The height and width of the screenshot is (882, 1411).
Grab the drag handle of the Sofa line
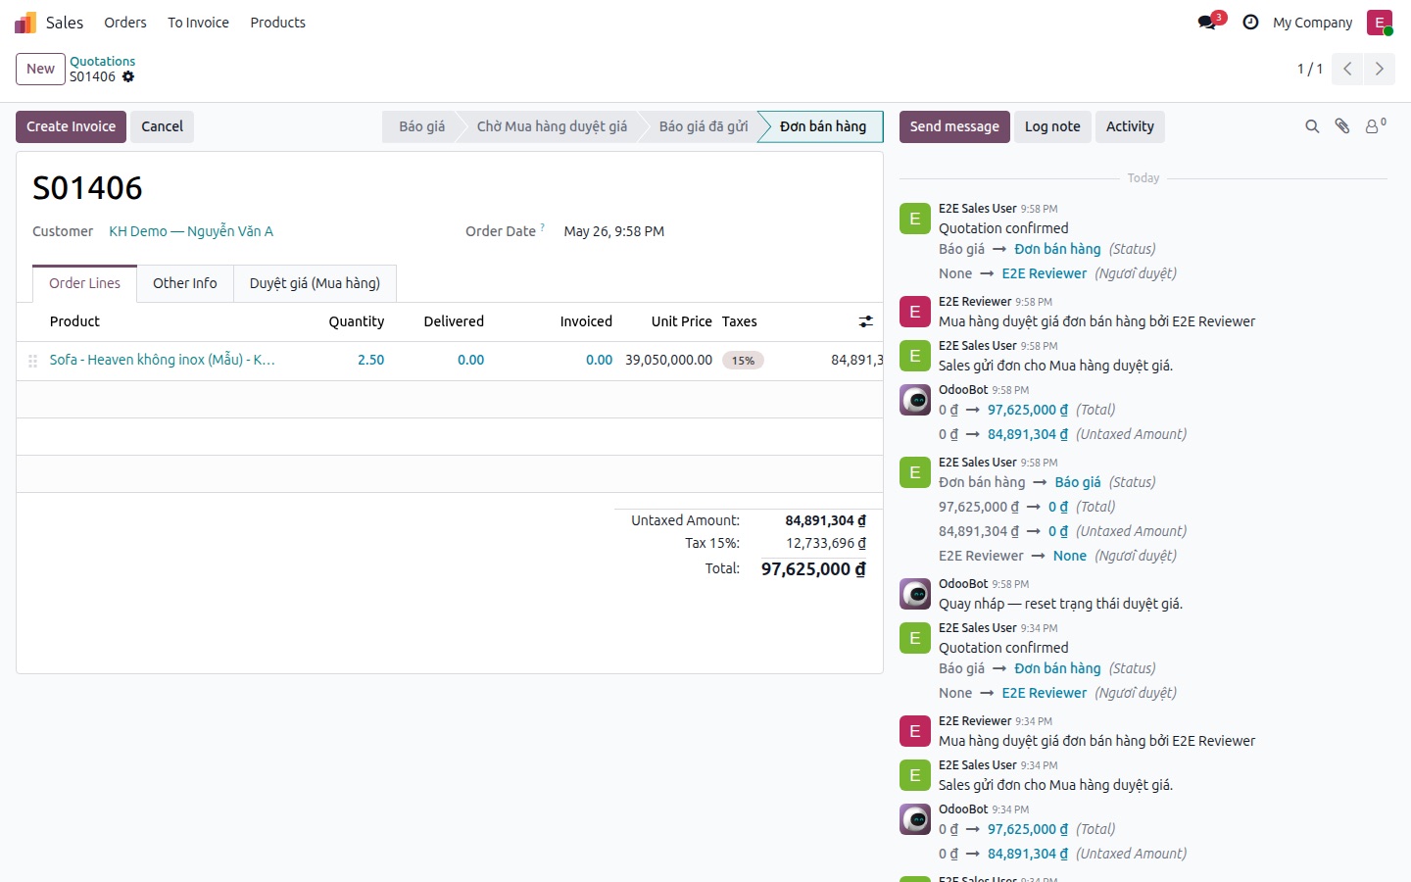[32, 361]
